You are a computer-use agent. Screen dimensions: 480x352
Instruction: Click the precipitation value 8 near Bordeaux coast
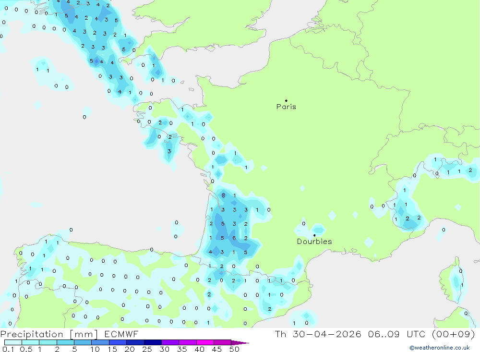pyautogui.click(x=223, y=195)
